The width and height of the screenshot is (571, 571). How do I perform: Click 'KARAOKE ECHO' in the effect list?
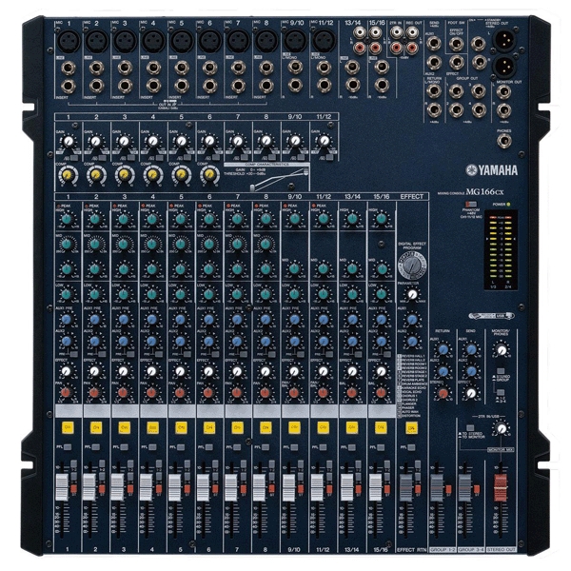[412, 388]
